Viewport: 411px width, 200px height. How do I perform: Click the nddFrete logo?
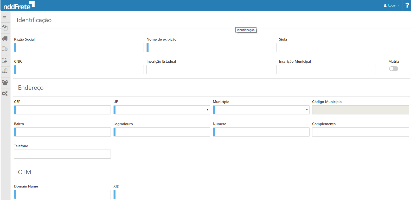19,5
